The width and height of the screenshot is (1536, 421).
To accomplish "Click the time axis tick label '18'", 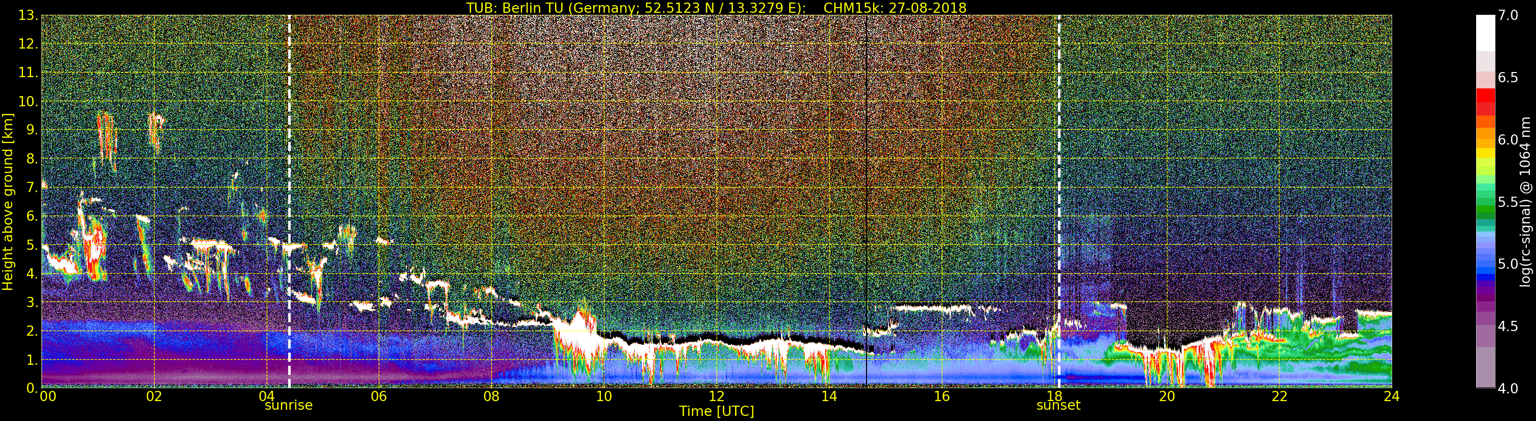I will click(x=1054, y=396).
